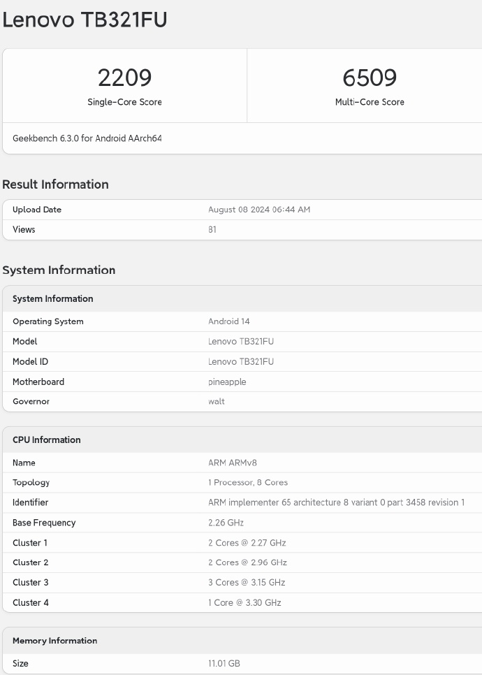Click the walt governor value
The height and width of the screenshot is (675, 482).
[217, 402]
